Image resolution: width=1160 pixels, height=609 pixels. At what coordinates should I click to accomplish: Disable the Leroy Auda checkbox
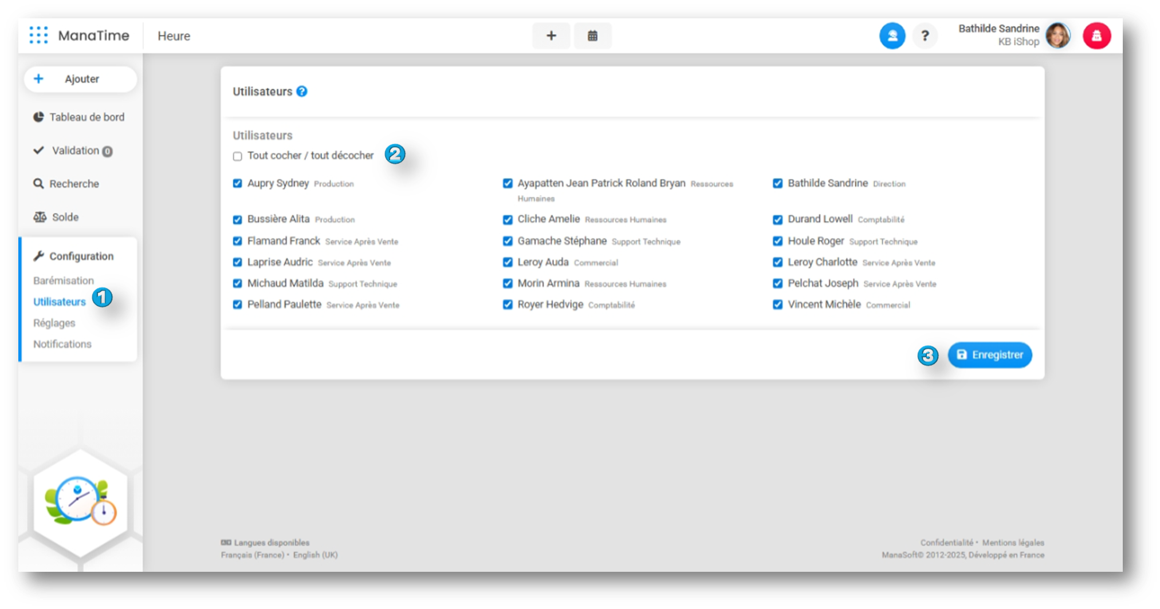[x=508, y=263]
